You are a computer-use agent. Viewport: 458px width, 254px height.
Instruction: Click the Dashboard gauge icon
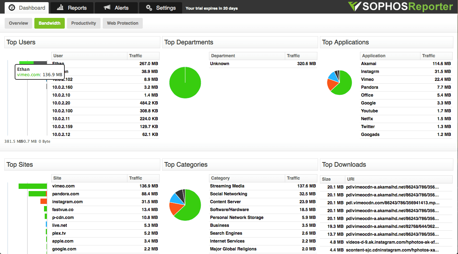[12, 8]
